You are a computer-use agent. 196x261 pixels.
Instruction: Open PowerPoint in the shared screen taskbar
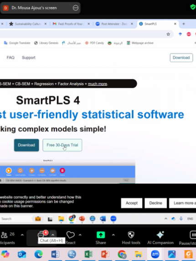coord(82,219)
